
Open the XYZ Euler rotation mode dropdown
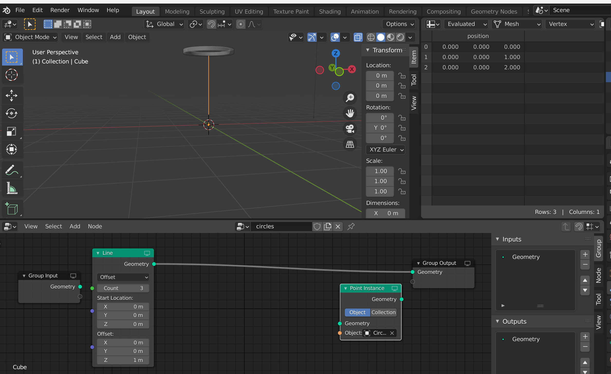click(x=385, y=150)
